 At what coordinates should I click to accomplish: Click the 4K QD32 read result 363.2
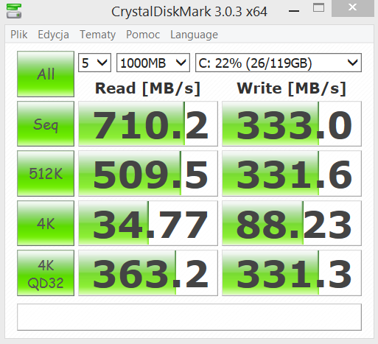coord(148,273)
